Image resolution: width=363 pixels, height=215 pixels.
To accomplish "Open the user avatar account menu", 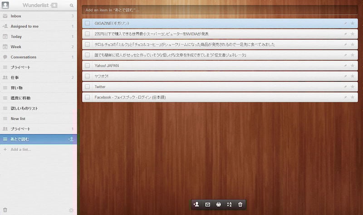I will tap(5, 5).
